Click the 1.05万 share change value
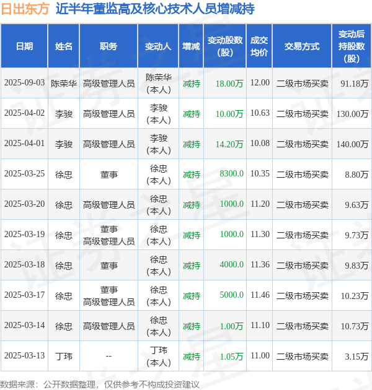Image resolution: width=372 pixels, height=390 pixels. pyautogui.click(x=231, y=357)
